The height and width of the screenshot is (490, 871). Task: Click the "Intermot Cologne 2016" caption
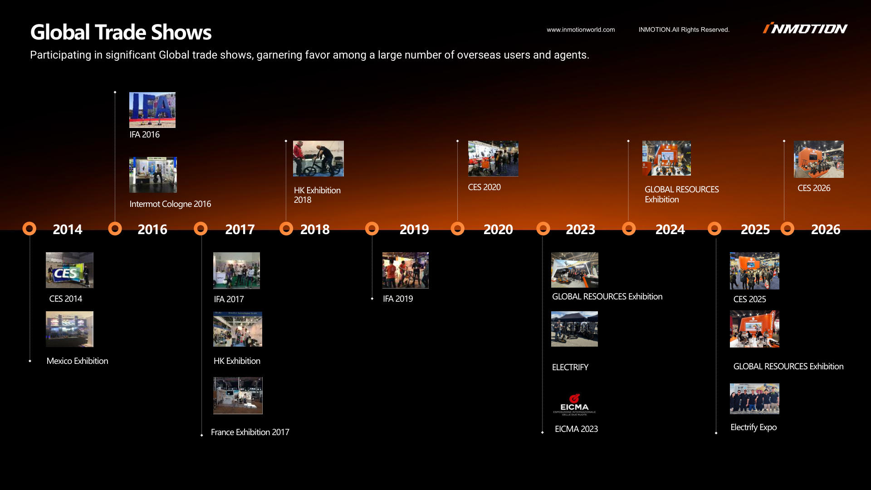[170, 204]
